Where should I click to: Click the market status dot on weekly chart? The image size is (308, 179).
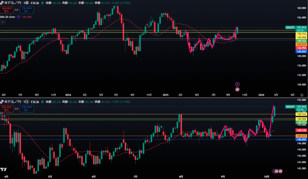pos(42,3)
